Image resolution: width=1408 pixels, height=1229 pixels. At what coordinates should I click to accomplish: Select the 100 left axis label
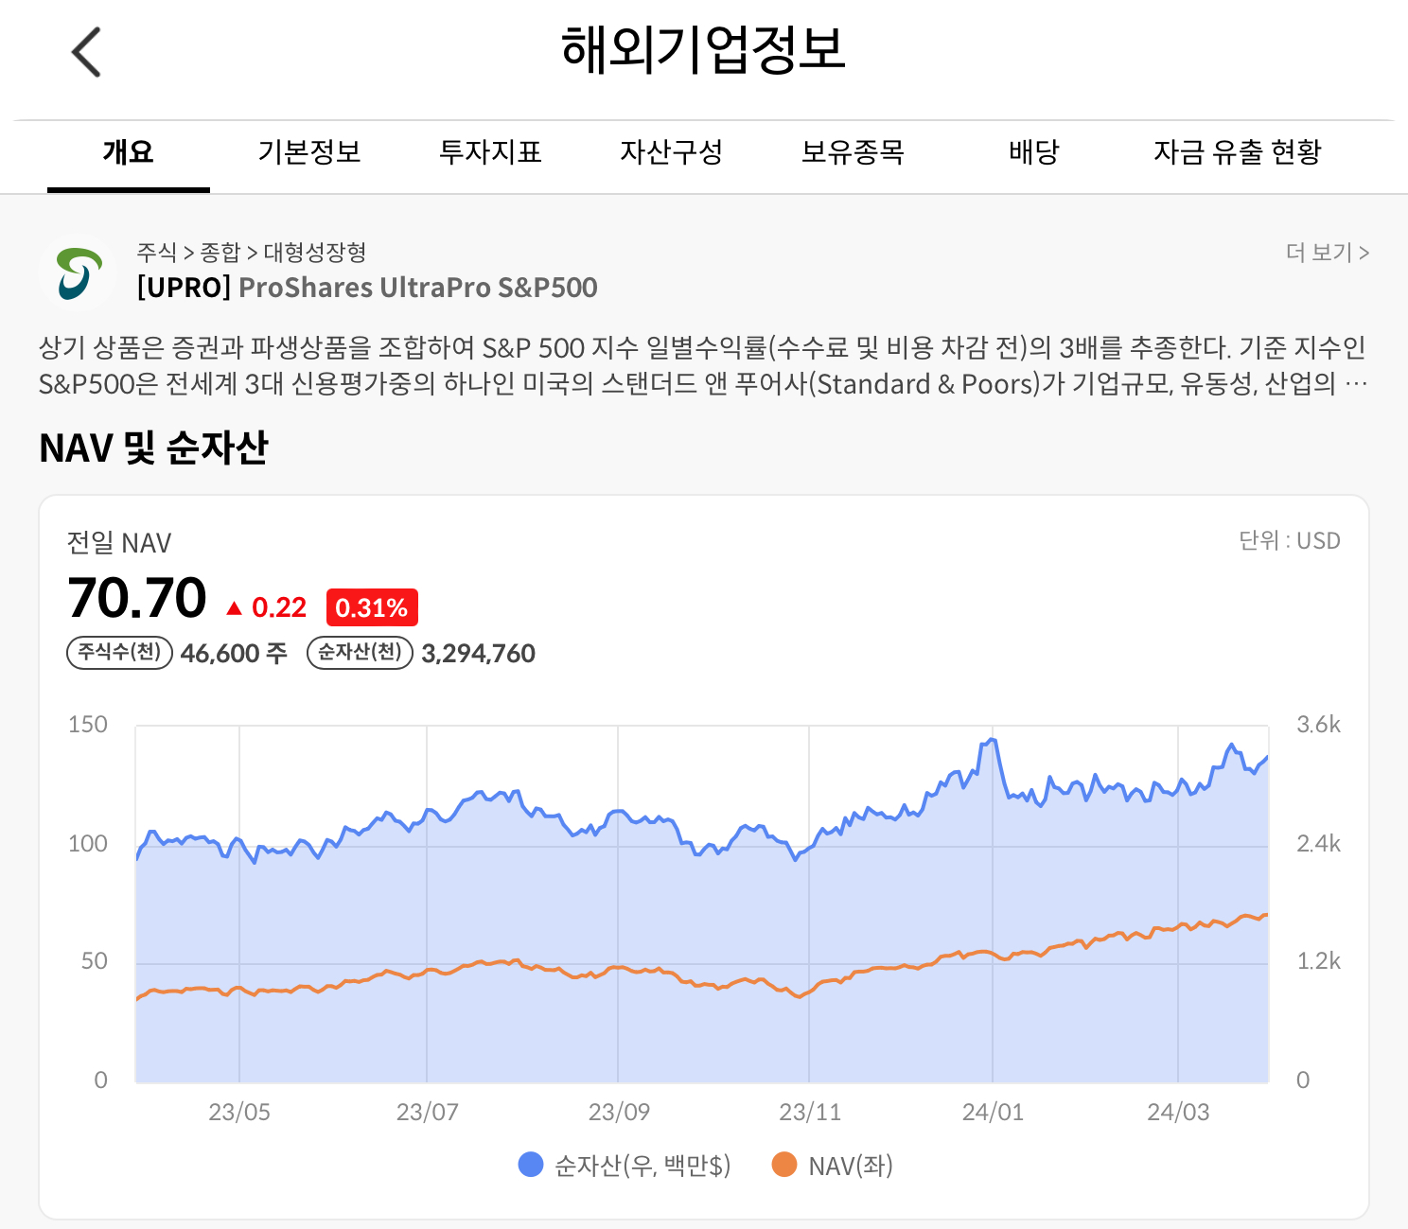[88, 843]
